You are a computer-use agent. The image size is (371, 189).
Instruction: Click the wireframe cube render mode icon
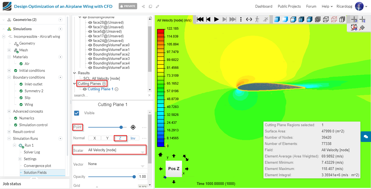click(x=326, y=19)
